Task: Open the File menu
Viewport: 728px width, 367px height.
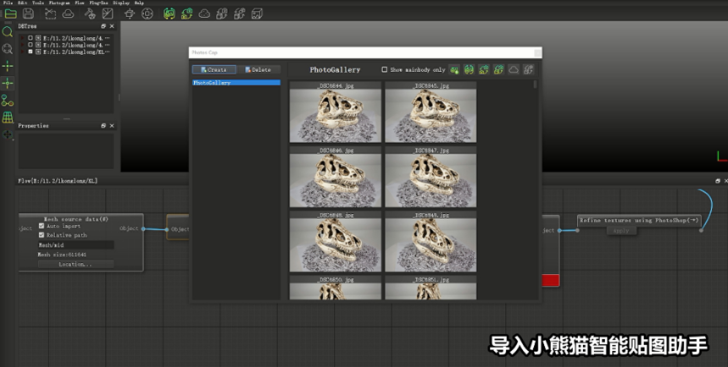Action: (x=8, y=3)
